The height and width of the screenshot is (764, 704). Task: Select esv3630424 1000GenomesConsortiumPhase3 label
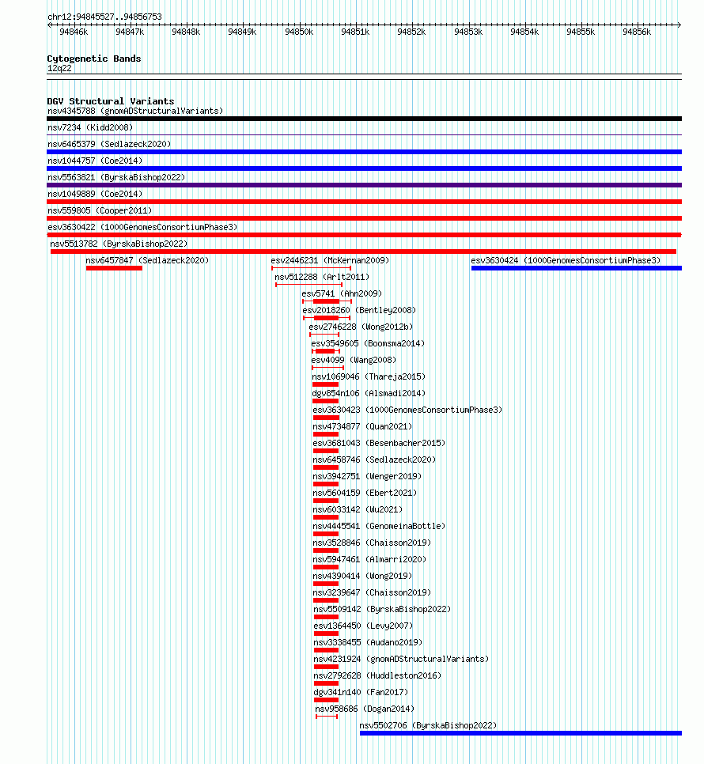pos(566,260)
